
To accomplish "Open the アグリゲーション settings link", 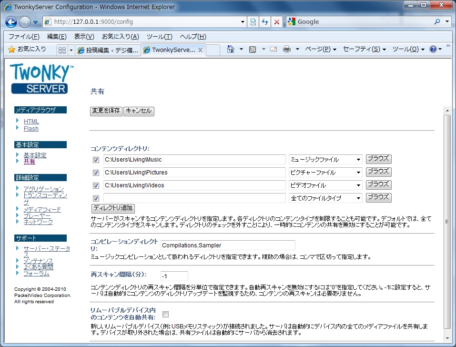I will click(43, 189).
